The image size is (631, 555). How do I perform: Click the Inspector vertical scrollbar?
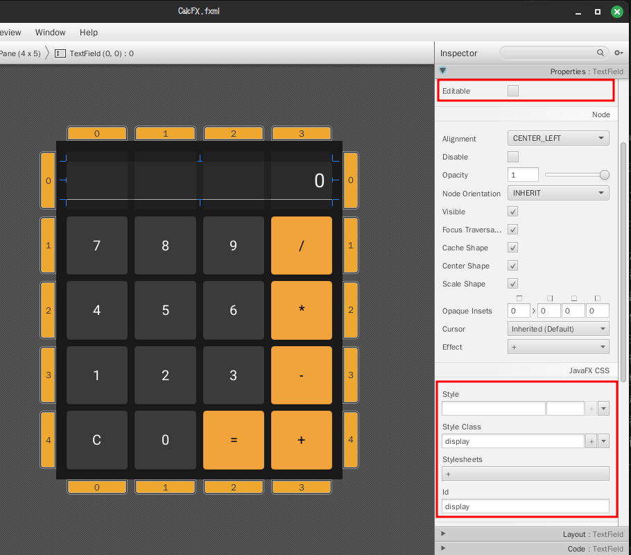click(x=623, y=262)
